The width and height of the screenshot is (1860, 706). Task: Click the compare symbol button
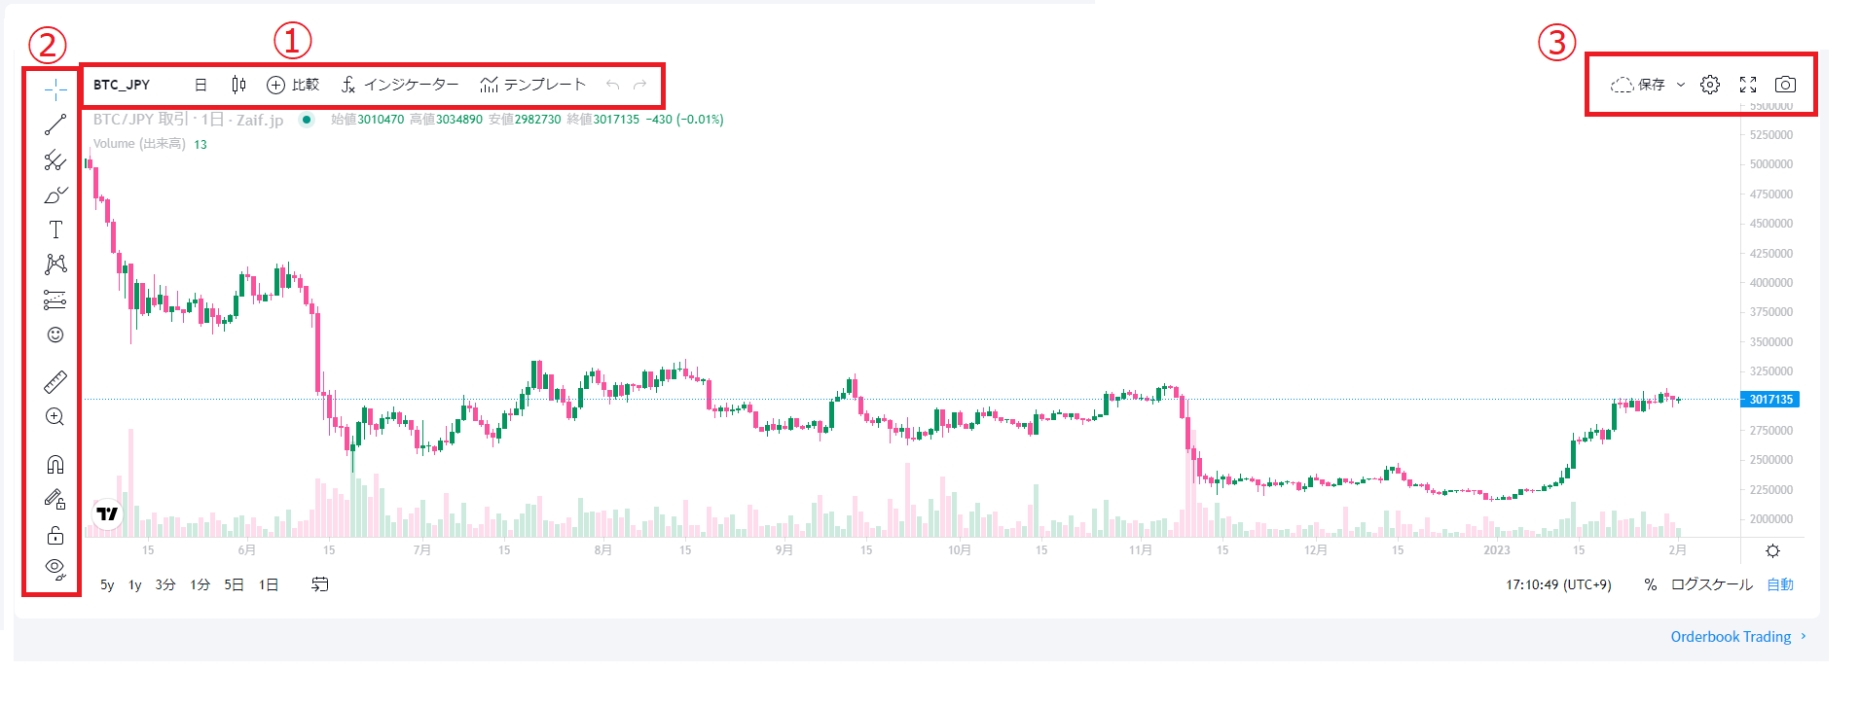tap(293, 85)
